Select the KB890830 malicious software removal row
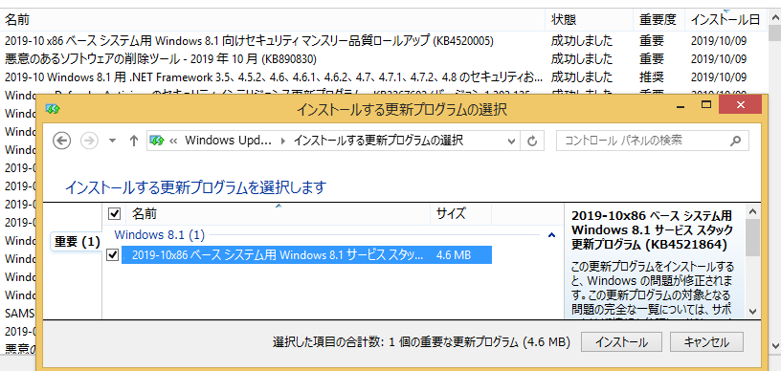 pos(384,59)
